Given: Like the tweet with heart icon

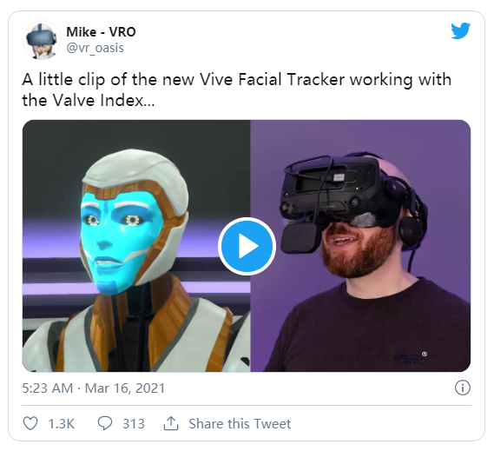Looking at the screenshot, I should (x=30, y=423).
